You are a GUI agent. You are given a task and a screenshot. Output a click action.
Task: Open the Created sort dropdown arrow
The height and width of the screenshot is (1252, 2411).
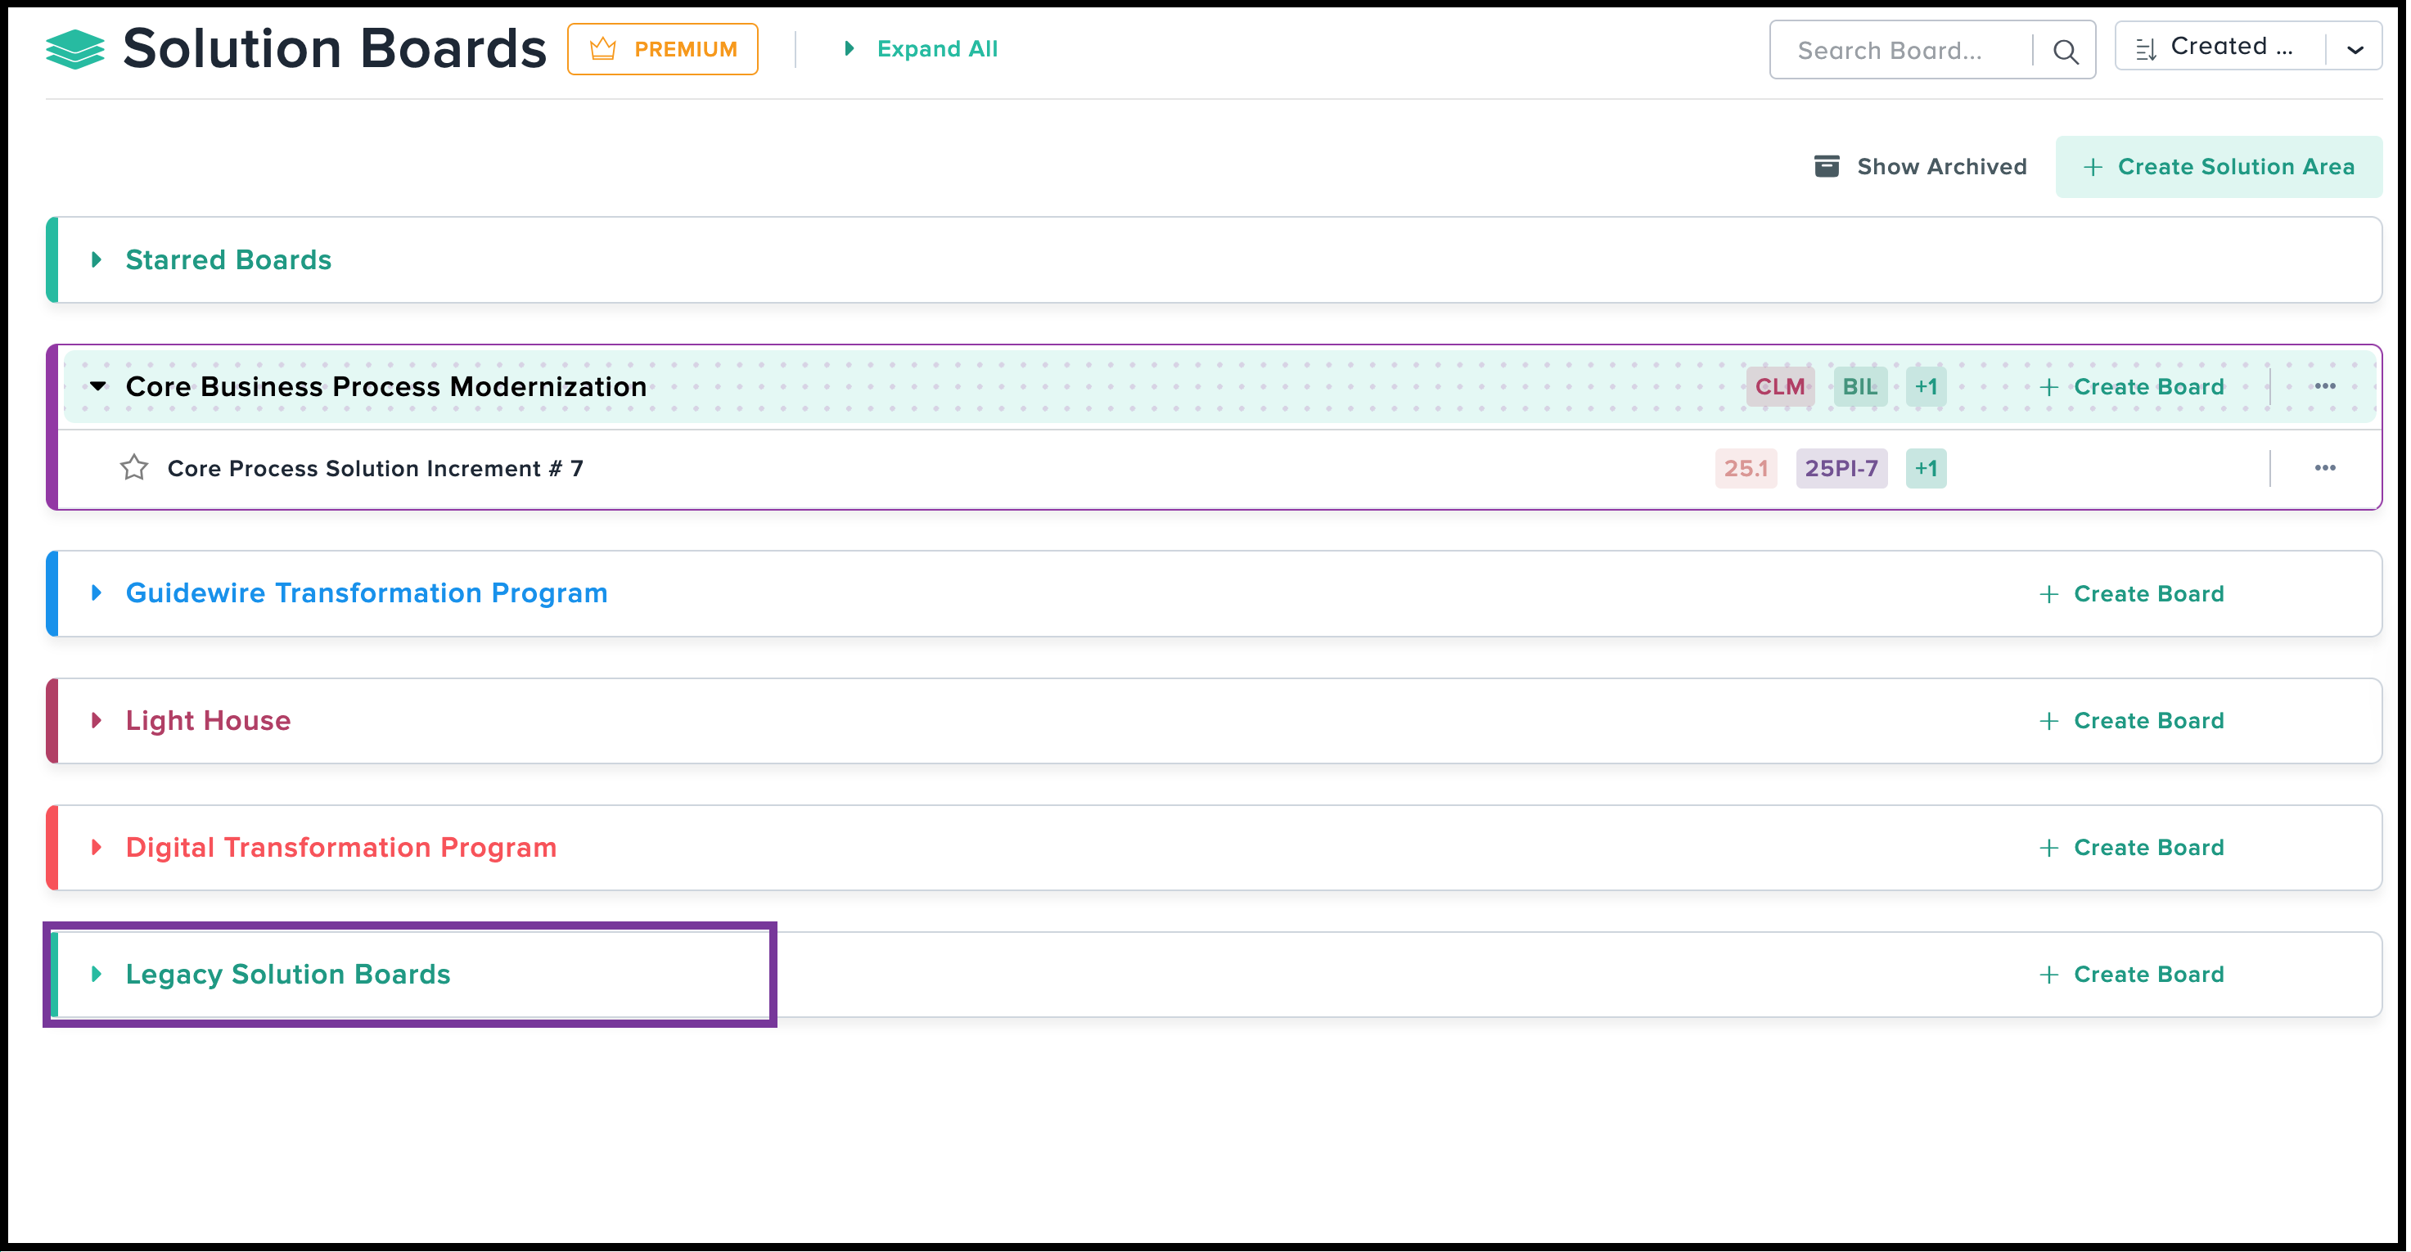pyautogui.click(x=2355, y=50)
